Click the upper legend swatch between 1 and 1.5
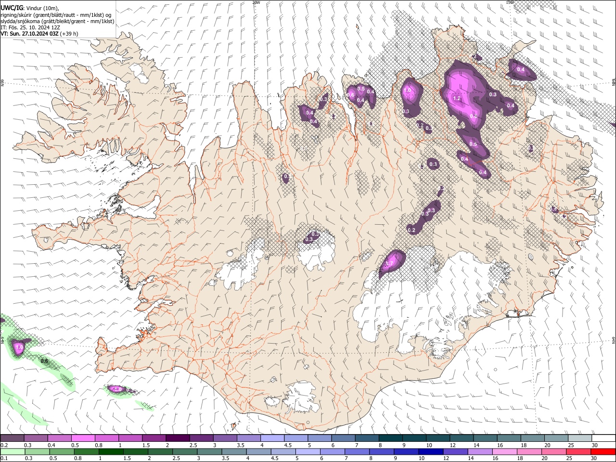The image size is (616, 462). click(x=130, y=438)
